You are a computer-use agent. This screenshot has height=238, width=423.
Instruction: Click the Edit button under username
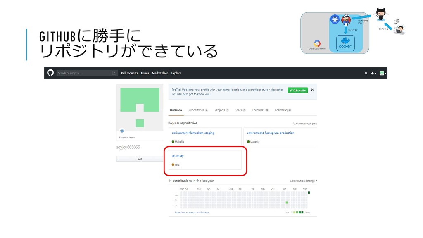point(140,159)
